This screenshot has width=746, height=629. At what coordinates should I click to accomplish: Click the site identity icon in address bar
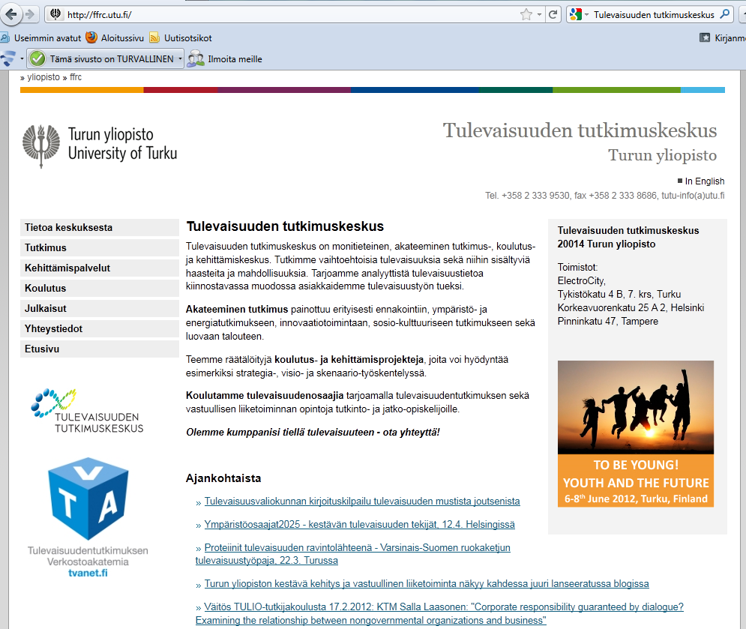pos(55,14)
